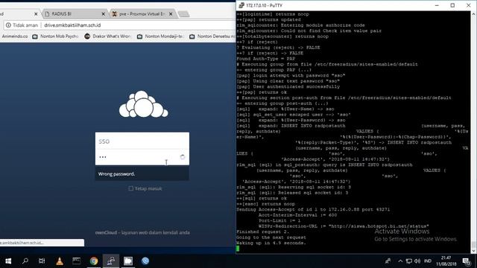Viewport: 477px width, 268px height.
Task: Open the blue round taskbar app icon
Action: click(x=145, y=261)
